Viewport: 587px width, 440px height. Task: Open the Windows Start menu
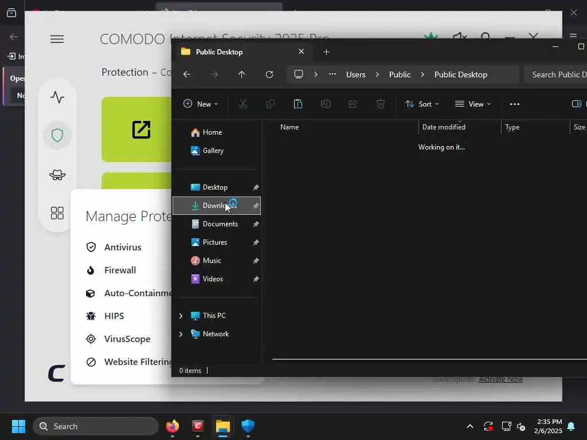pos(18,426)
